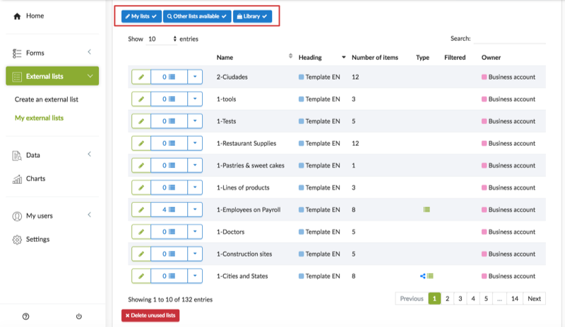Viewport: 565px width, 327px height.
Task: Open action dropdown for 1-Employees on Payroll
Action: click(x=195, y=210)
